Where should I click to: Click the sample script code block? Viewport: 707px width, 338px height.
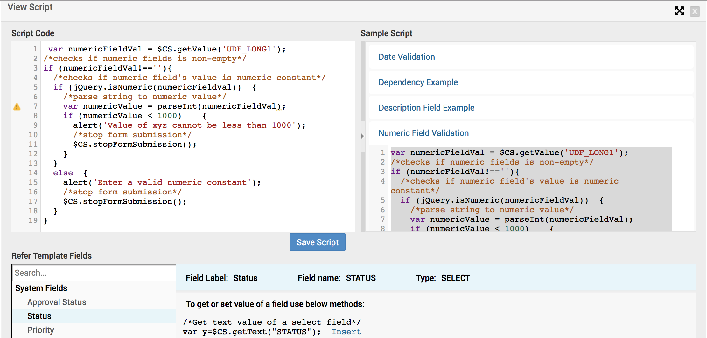(531, 189)
